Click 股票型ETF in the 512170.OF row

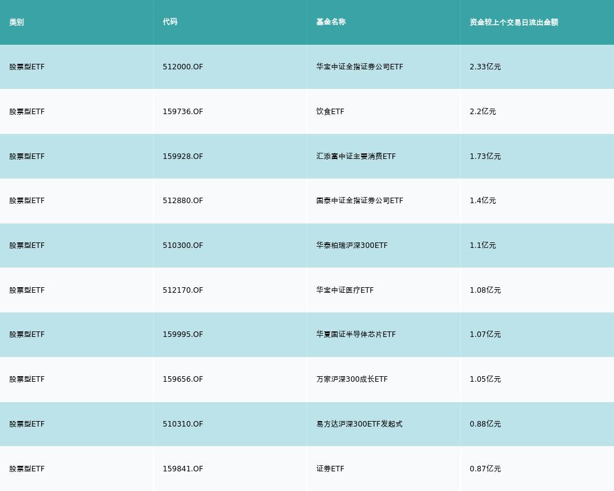click(27, 290)
